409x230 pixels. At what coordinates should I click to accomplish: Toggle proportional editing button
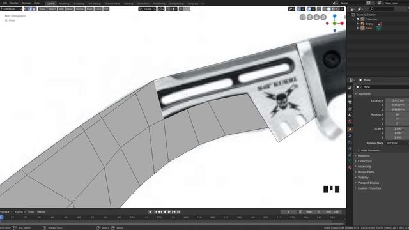click(181, 9)
